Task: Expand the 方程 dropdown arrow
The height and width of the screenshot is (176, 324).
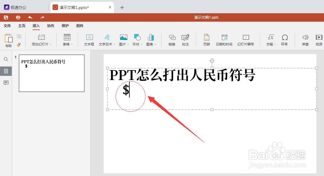Action: (x=275, y=45)
